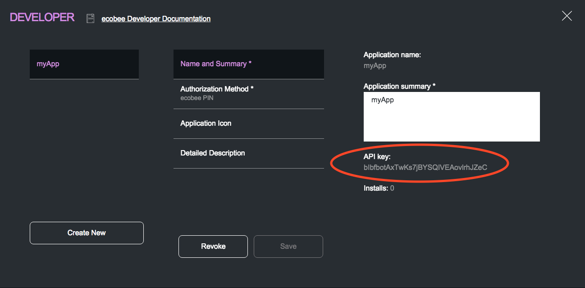Click the 'API key:' label
Image resolution: width=585 pixels, height=288 pixels.
(377, 156)
